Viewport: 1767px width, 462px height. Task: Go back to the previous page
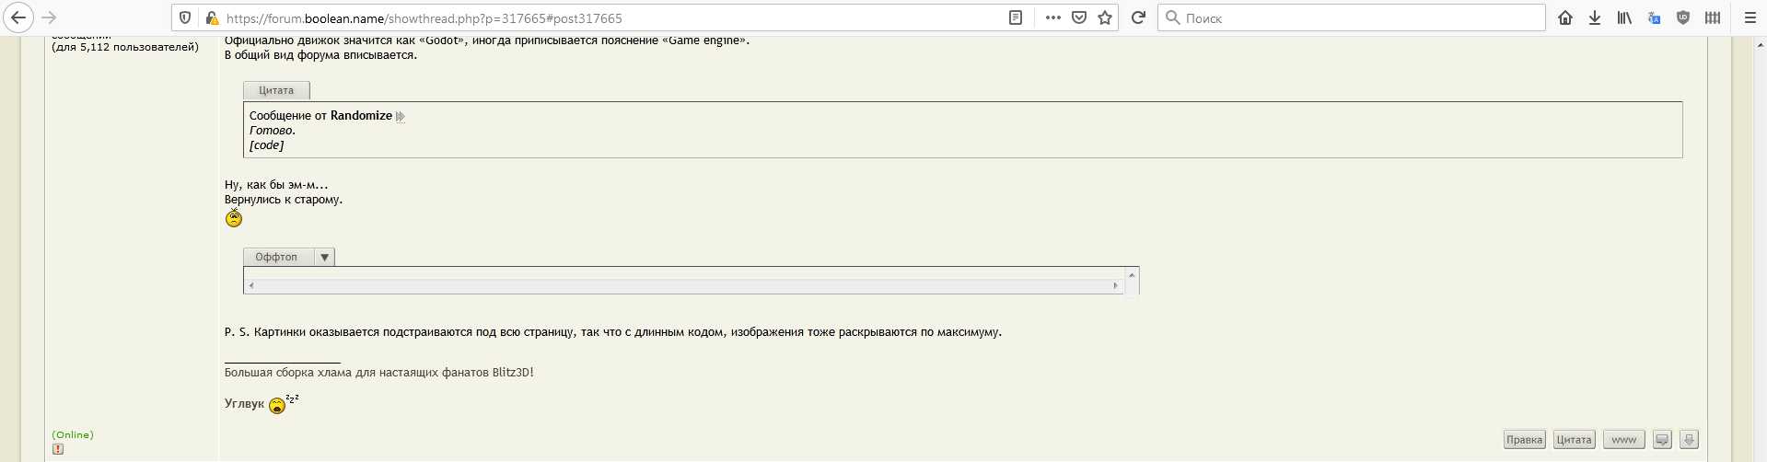[18, 17]
